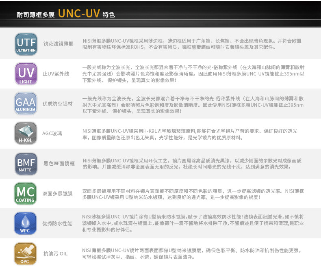Click the 抗油污 OIL feature label
This screenshot has width=321, height=268.
pyautogui.click(x=56, y=254)
